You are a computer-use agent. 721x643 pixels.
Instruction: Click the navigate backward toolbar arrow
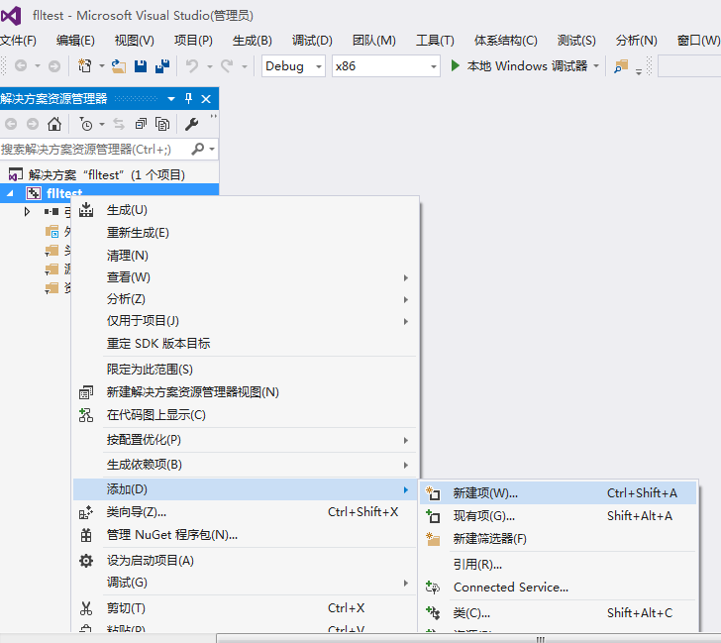click(21, 66)
